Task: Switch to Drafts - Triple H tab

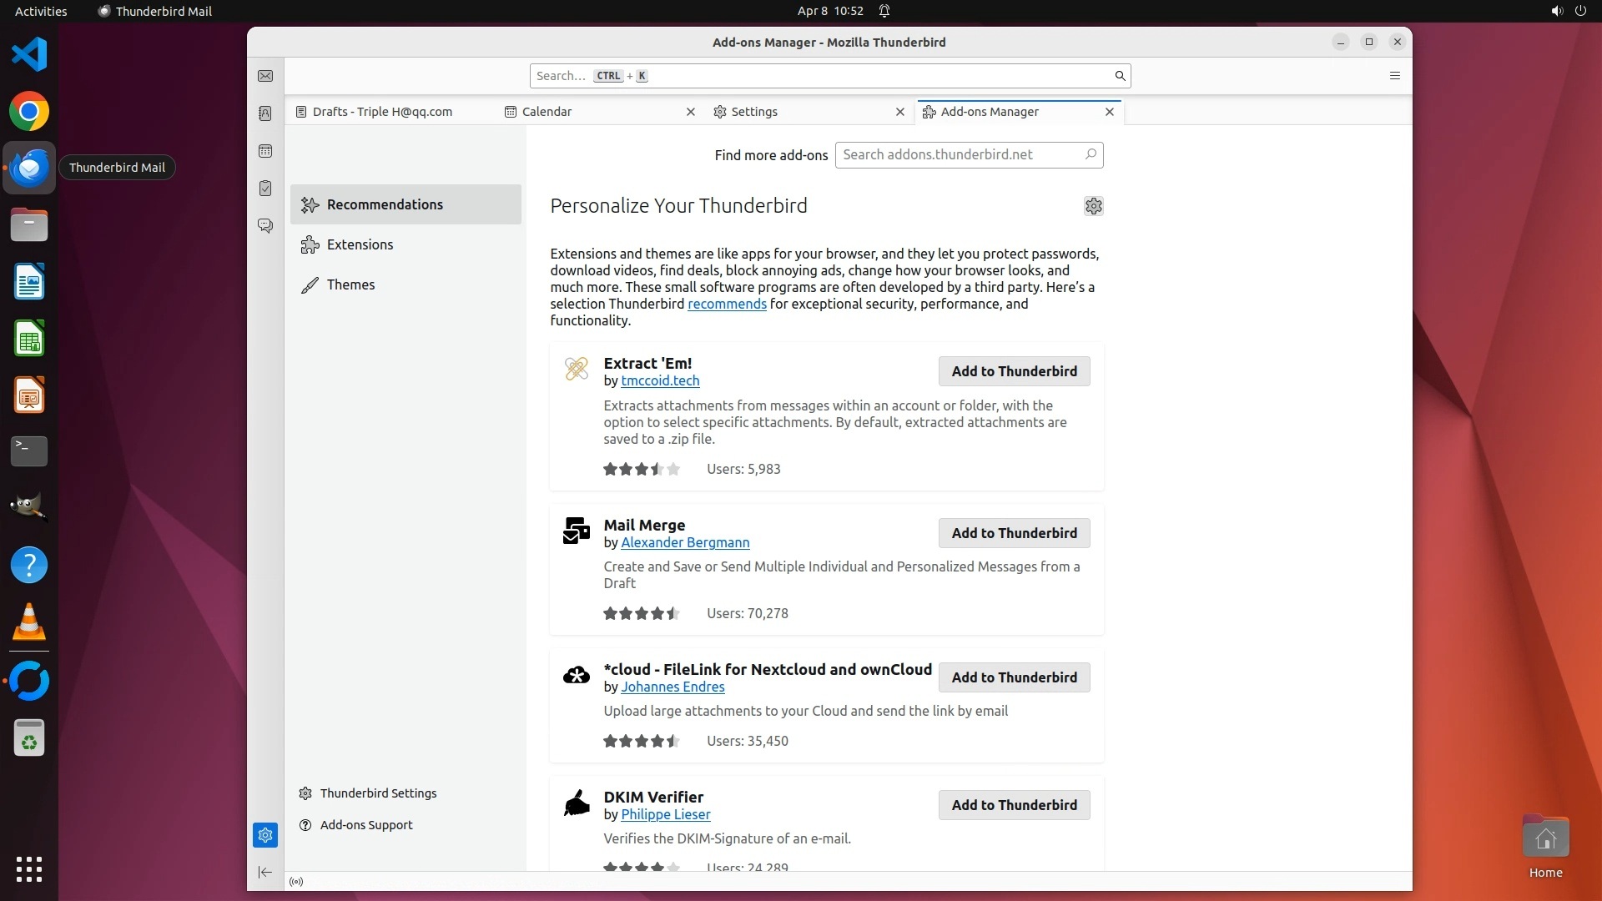Action: (382, 112)
